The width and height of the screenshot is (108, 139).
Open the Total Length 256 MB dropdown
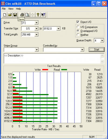point(36,35)
